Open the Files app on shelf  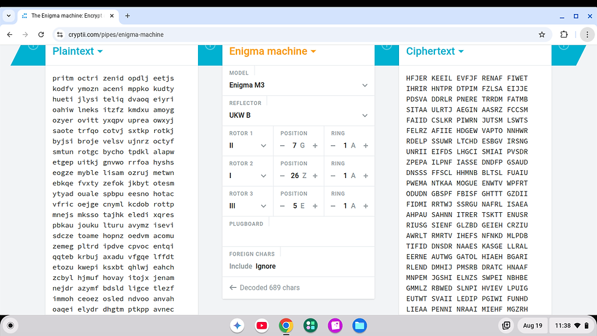359,326
